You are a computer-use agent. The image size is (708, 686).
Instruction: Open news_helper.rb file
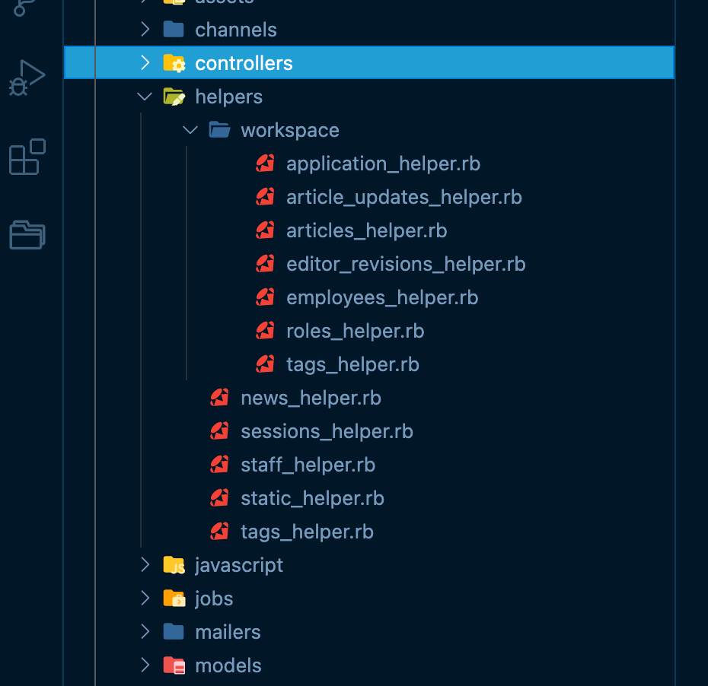pos(311,398)
